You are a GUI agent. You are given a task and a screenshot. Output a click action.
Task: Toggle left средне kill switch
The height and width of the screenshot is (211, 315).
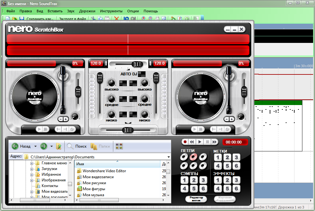[123, 99]
